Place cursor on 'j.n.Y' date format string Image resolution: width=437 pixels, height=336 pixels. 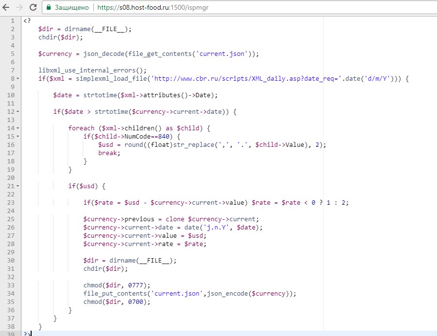tap(216, 228)
